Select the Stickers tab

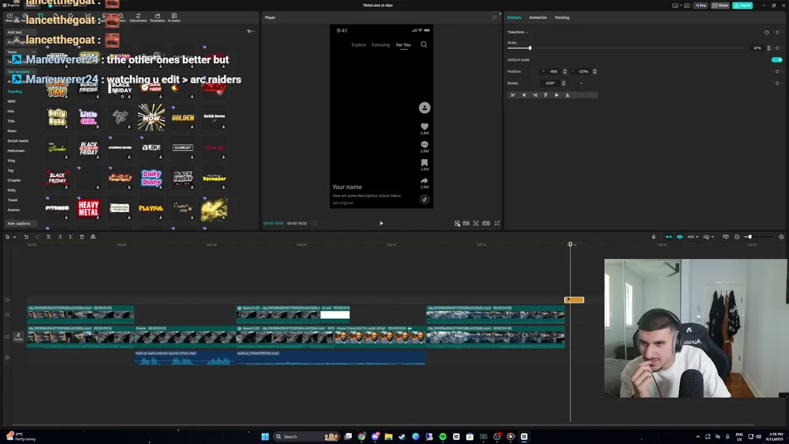click(x=514, y=17)
